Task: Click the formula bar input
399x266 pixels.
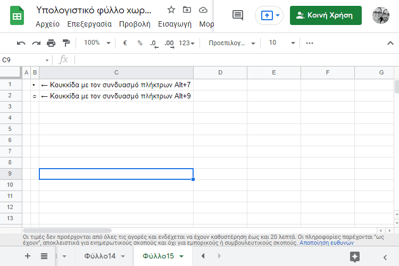Action: (x=237, y=60)
